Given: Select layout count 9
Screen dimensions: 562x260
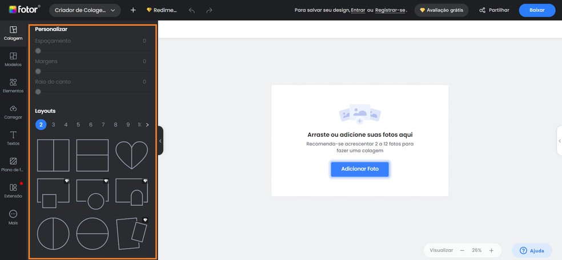Looking at the screenshot, I should (128, 124).
